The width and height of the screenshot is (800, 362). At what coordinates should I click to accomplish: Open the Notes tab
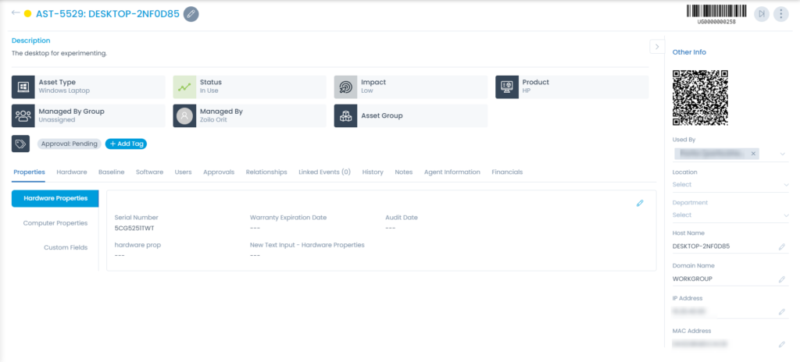point(404,172)
